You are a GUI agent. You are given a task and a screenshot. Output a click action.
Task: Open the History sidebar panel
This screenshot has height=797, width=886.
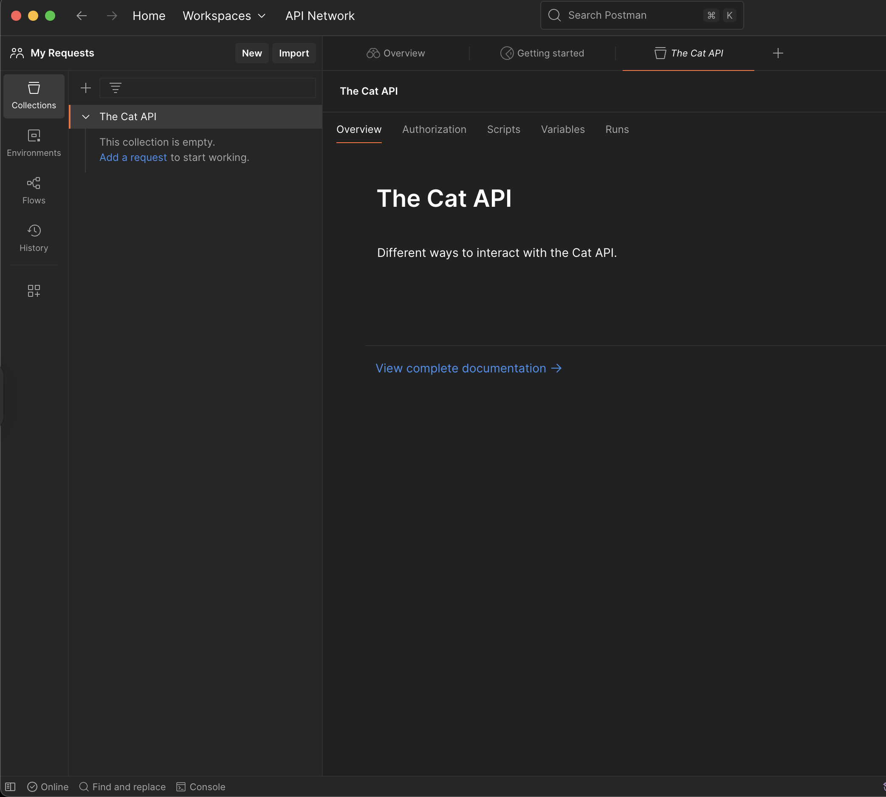click(x=34, y=238)
